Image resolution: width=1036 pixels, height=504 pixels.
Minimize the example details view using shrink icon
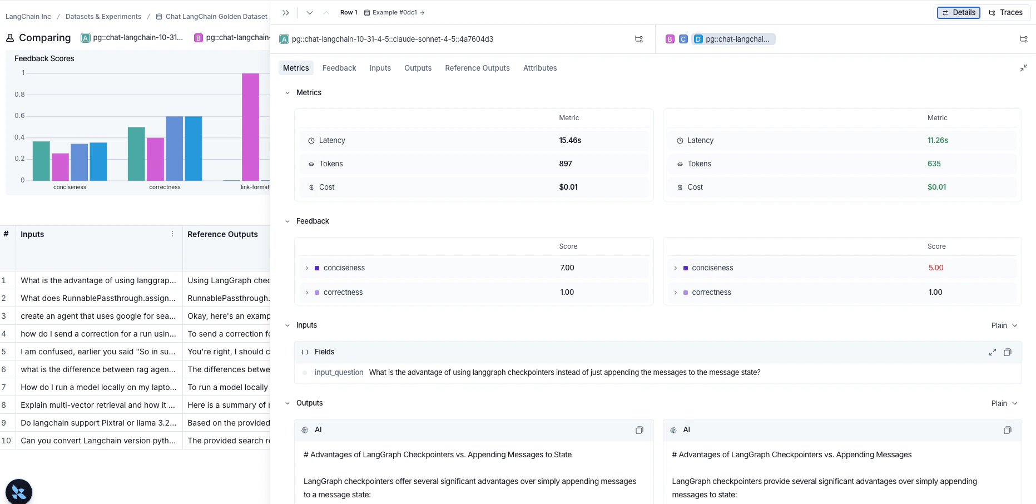pyautogui.click(x=1024, y=68)
